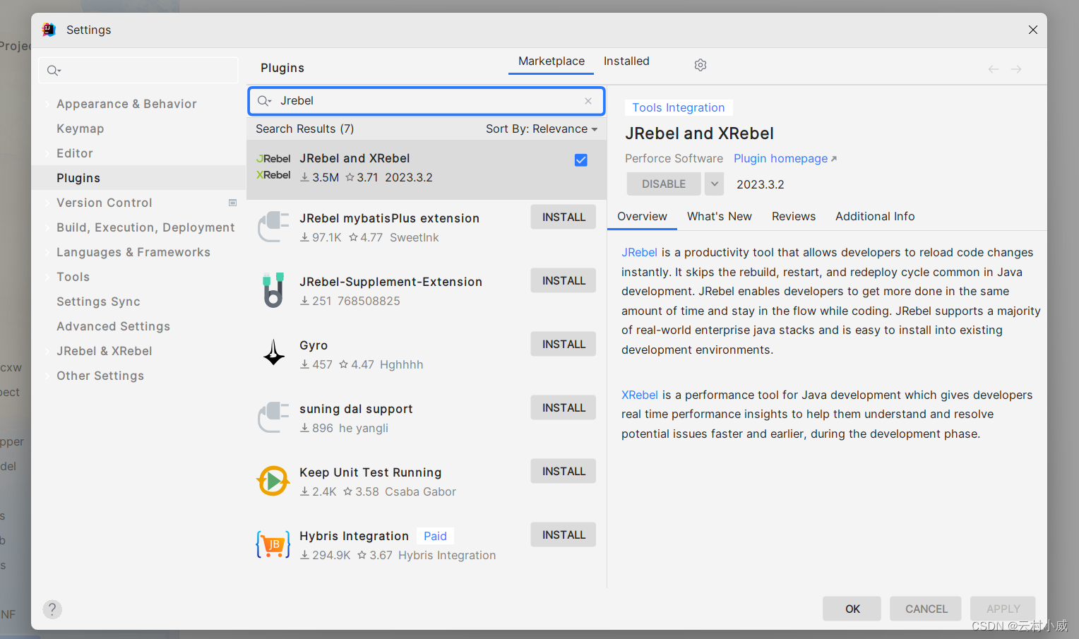Uncheck the JRebel and XRebel enabled checkbox

point(581,160)
